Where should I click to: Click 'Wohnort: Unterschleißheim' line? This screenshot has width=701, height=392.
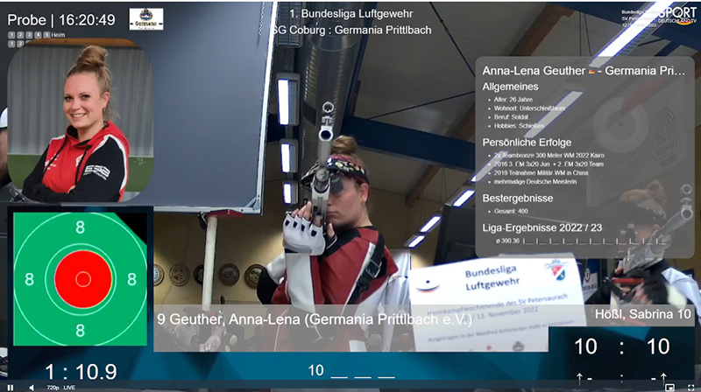[529, 108]
